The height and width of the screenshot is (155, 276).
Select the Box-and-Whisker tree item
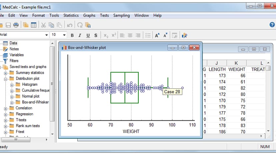tap(35, 102)
